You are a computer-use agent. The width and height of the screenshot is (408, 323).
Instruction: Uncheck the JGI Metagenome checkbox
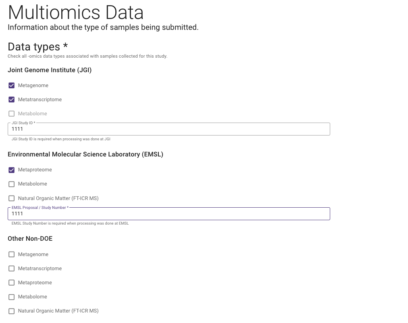pyautogui.click(x=12, y=85)
